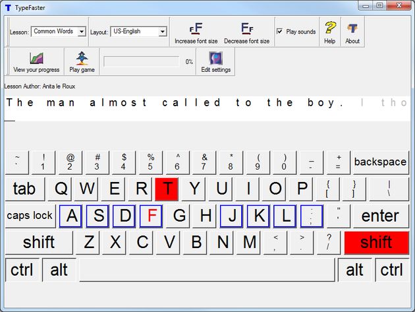Click the 0 right parenthesis key
415x312 pixels.
[285, 162]
